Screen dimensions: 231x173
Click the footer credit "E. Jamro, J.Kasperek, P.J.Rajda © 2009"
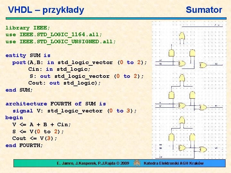pos(93,163)
